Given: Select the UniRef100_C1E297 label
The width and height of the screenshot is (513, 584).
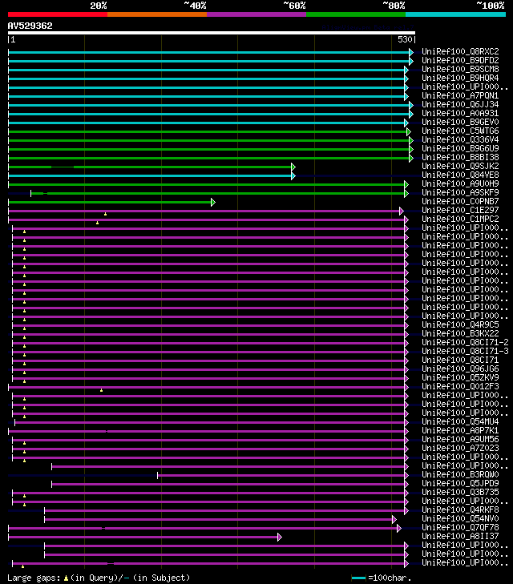Looking at the screenshot, I should 460,210.
